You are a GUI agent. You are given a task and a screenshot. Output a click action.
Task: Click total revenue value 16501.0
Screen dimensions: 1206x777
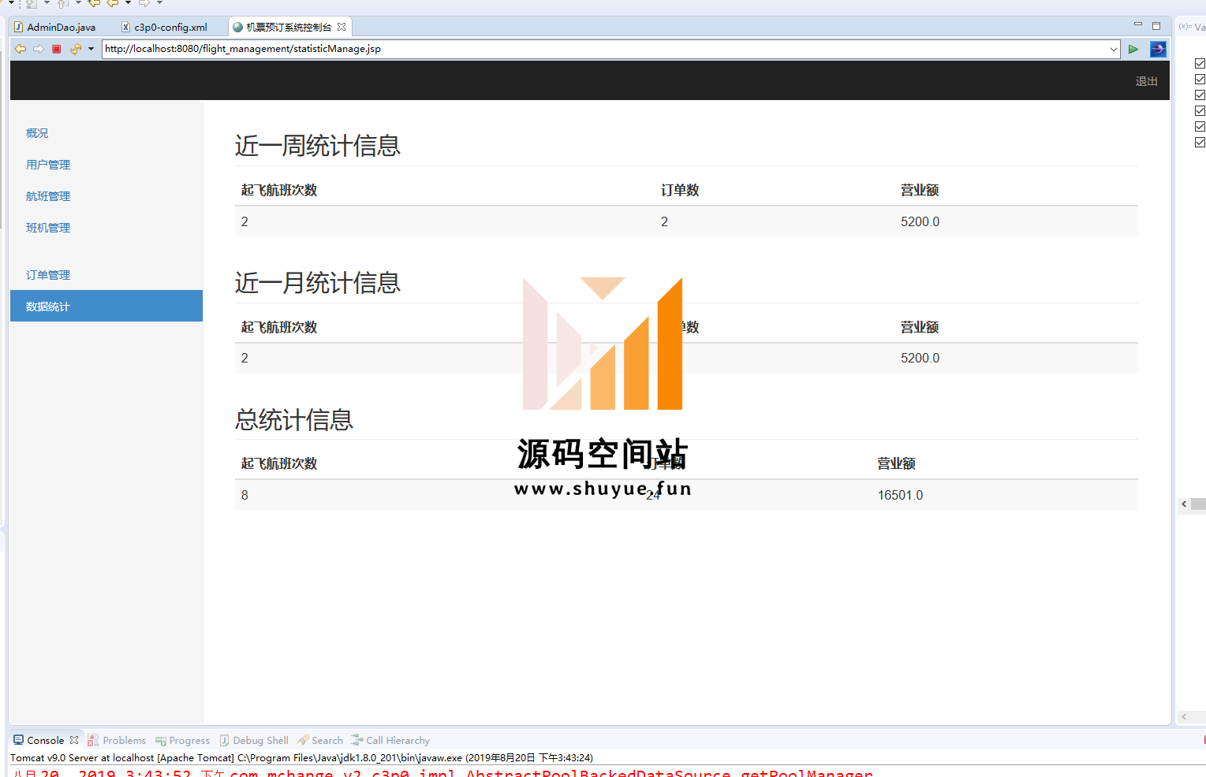pyautogui.click(x=901, y=495)
